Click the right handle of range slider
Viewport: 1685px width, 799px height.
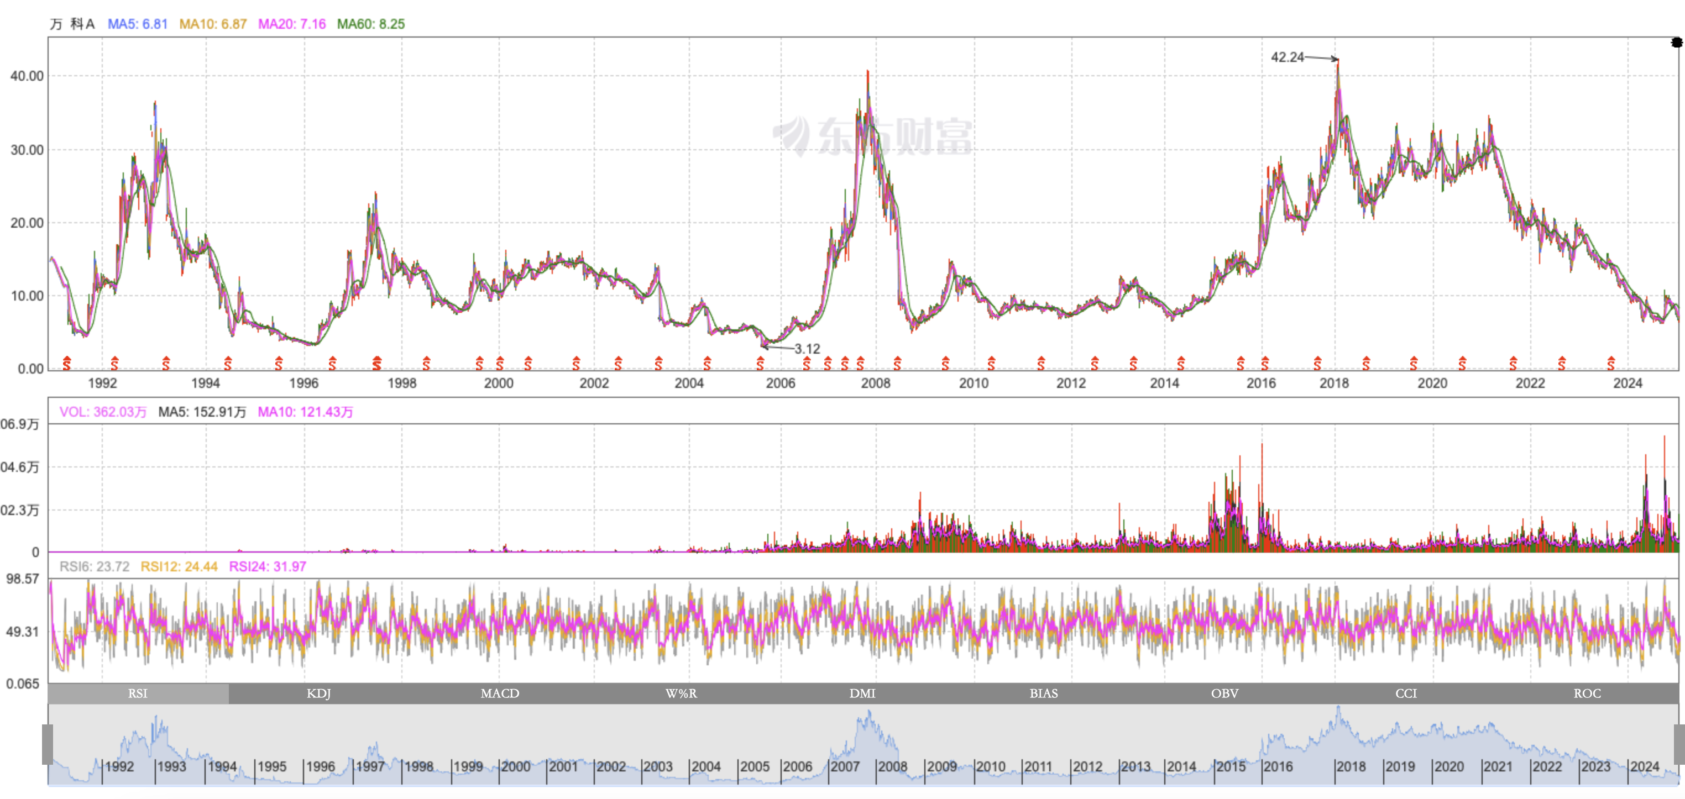[1678, 744]
